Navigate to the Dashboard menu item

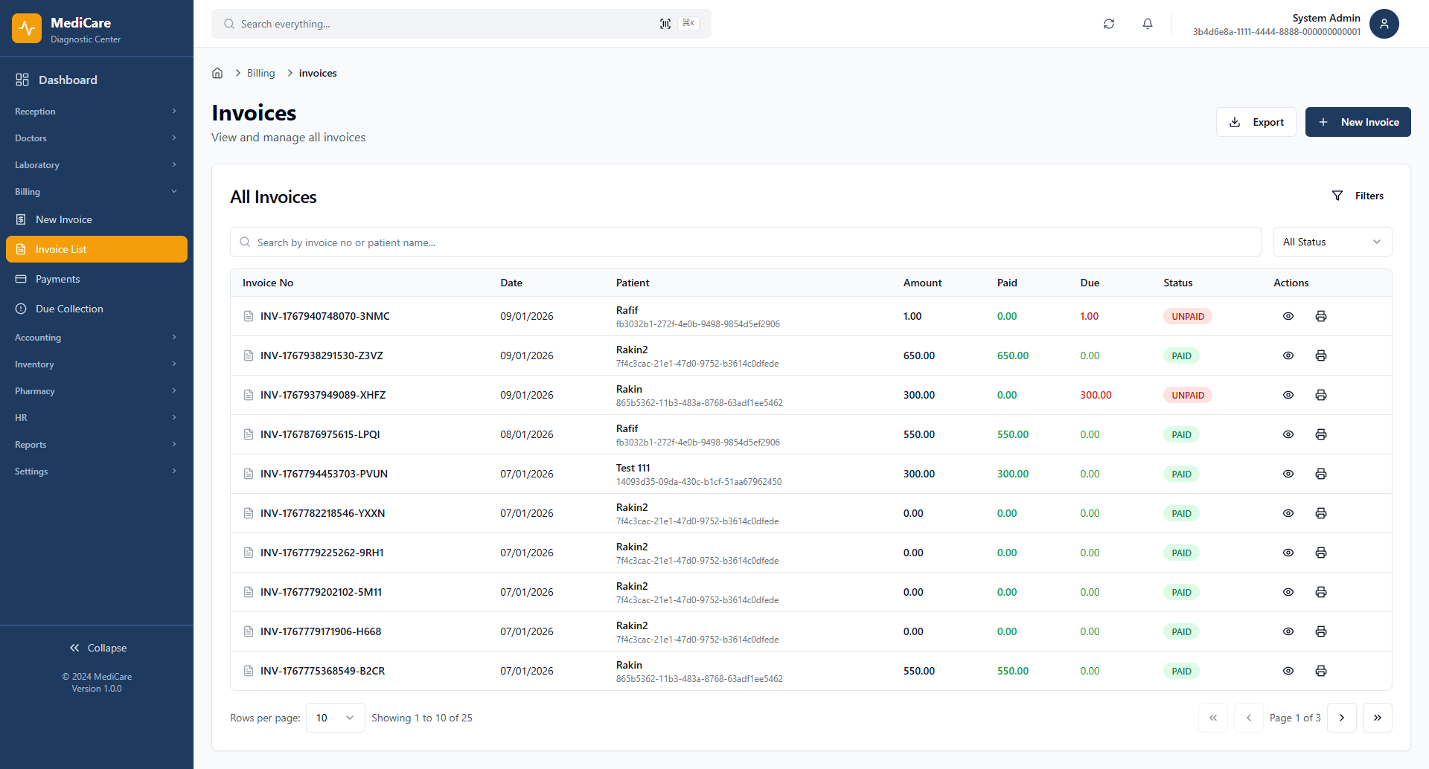(x=68, y=80)
